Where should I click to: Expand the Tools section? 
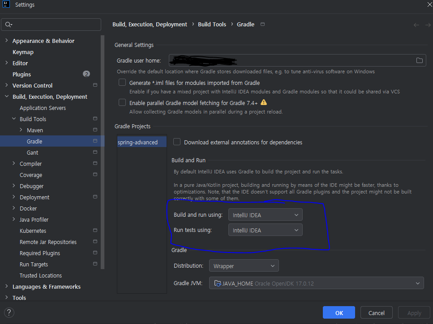click(x=7, y=298)
